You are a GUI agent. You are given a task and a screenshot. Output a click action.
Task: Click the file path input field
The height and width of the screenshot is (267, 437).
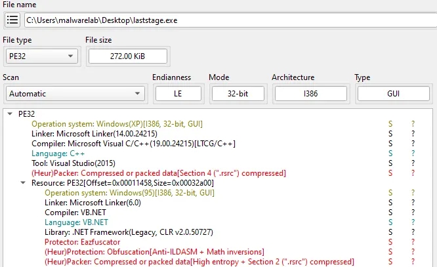(230, 20)
